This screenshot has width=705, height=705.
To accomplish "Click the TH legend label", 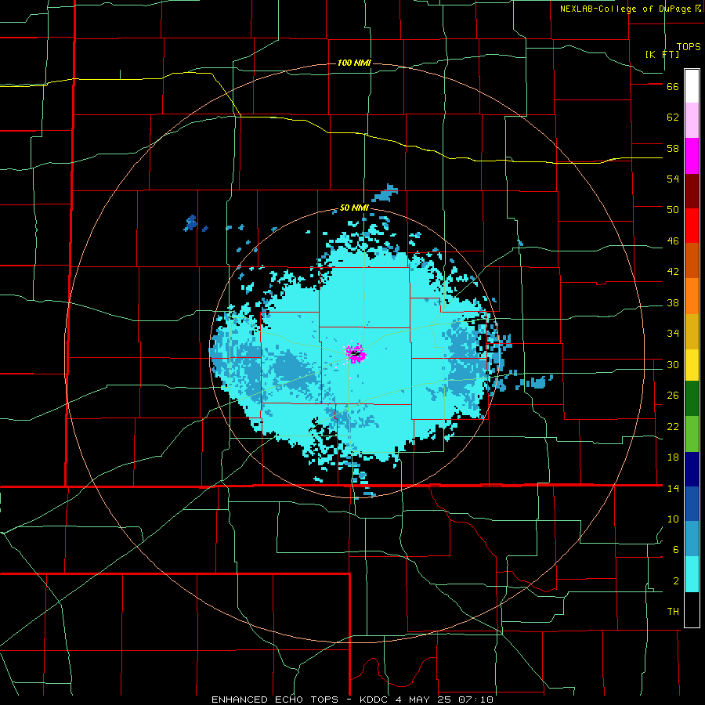I will pyautogui.click(x=673, y=612).
